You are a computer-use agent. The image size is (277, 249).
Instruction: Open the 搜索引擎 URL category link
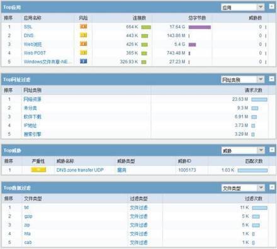[x=33, y=134]
